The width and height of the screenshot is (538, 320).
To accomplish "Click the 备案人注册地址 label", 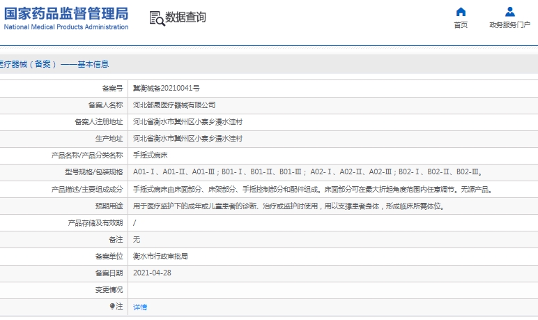I will point(99,122).
